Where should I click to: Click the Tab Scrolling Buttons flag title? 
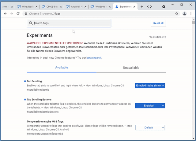(x=39, y=100)
